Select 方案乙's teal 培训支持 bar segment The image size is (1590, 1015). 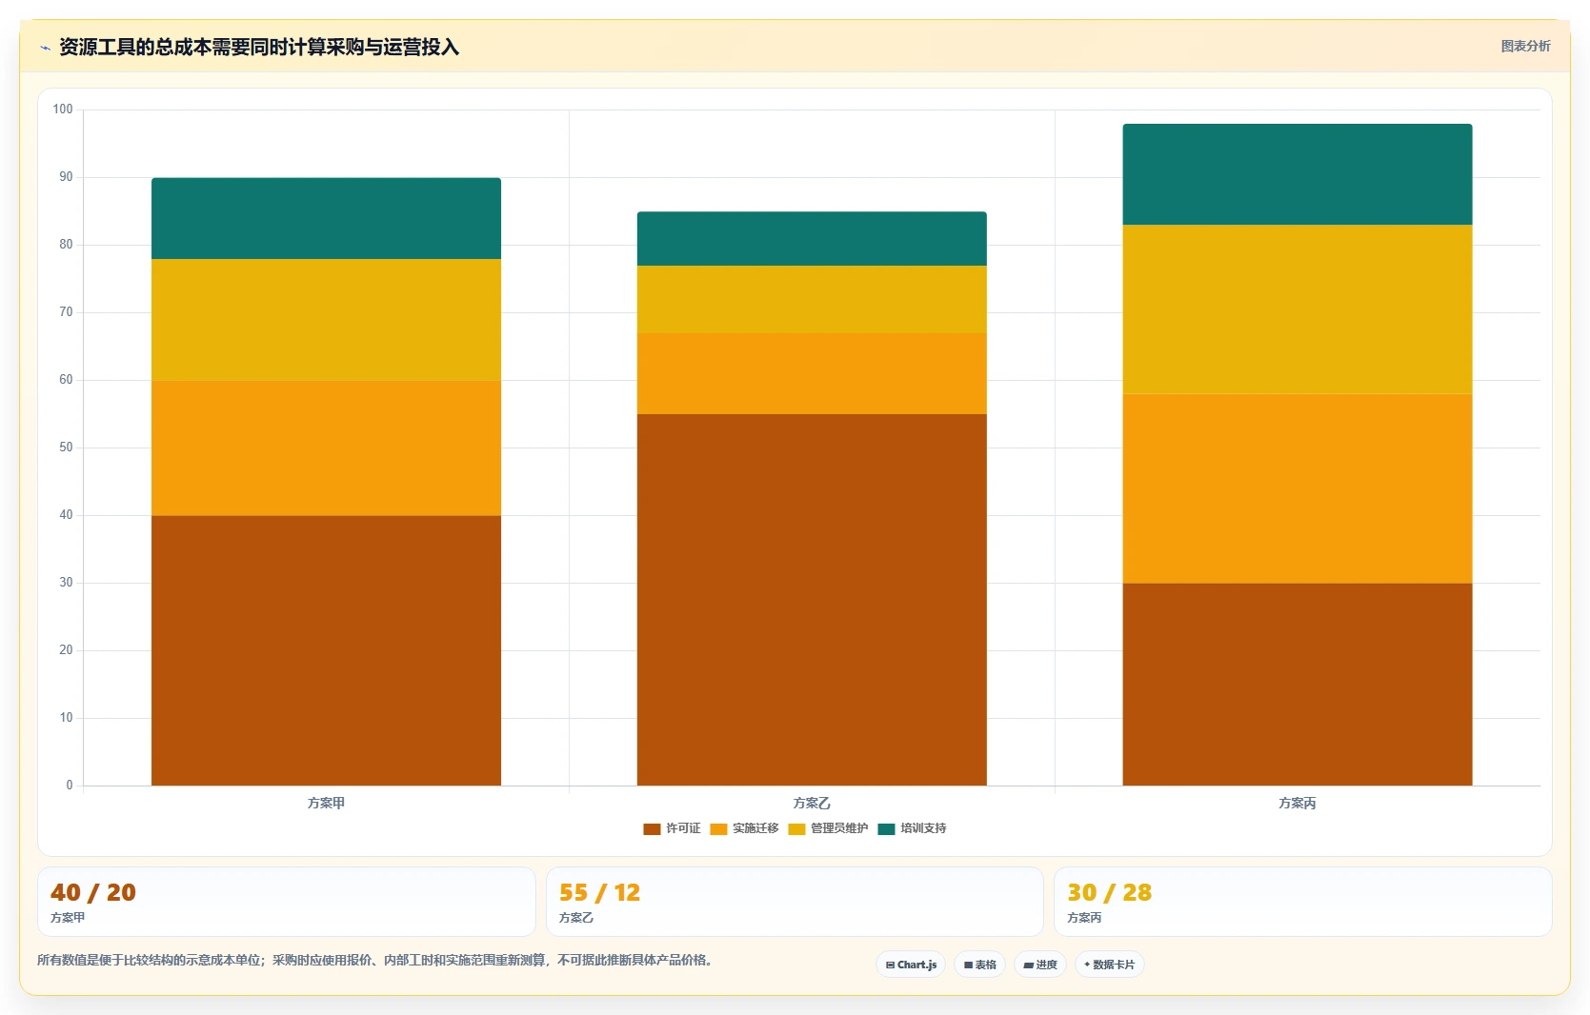coord(812,239)
